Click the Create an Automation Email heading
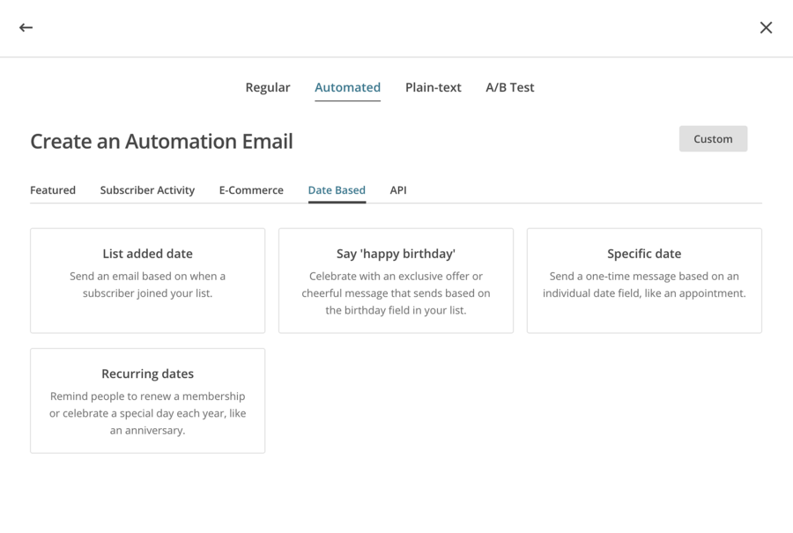Image resolution: width=793 pixels, height=533 pixels. click(x=161, y=141)
